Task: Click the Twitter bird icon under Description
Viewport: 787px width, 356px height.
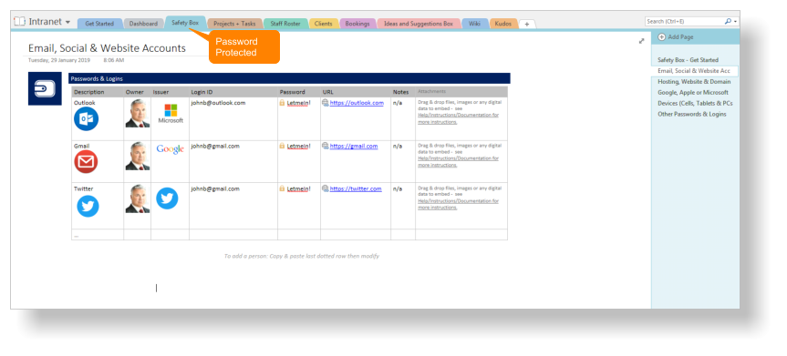Action: coord(88,206)
